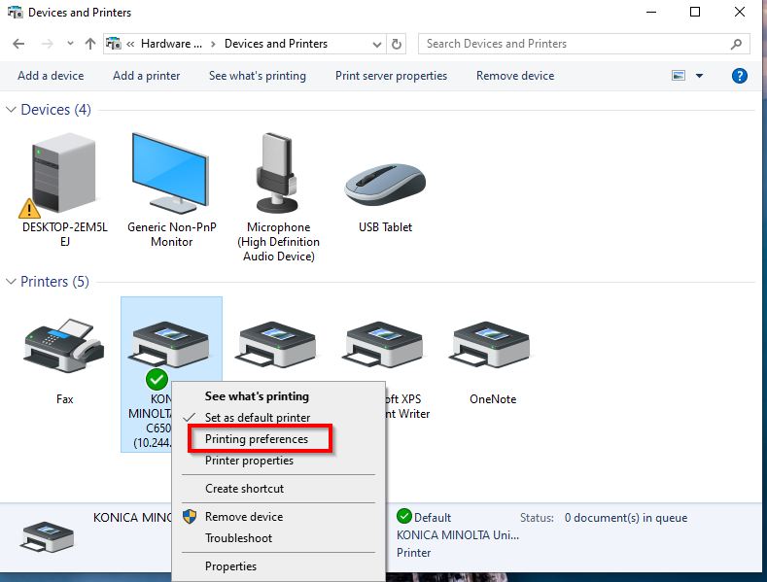This screenshot has width=767, height=582.
Task: Open the address bar history dropdown
Action: coord(377,44)
